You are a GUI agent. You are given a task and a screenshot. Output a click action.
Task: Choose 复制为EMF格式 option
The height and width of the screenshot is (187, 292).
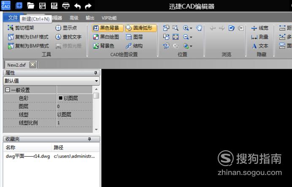(x=28, y=37)
